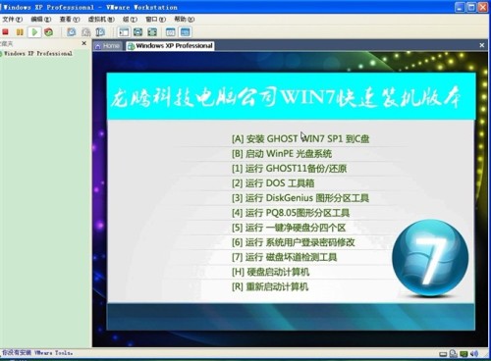The image size is (491, 361).
Task: Take a snapshot using the clock-camera toolbar icon
Action: click(x=72, y=32)
